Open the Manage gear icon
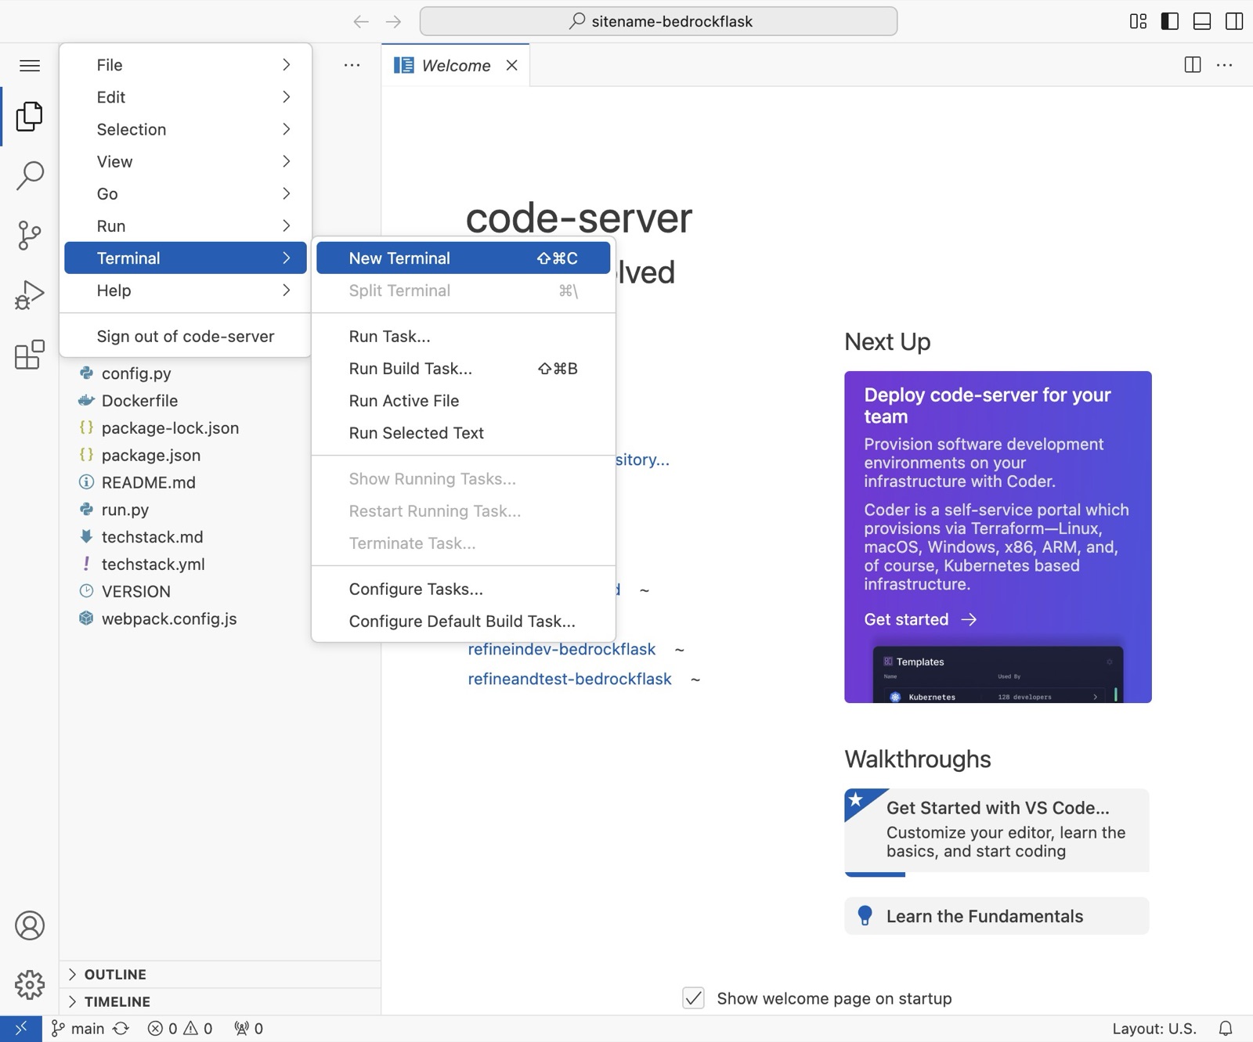This screenshot has height=1042, width=1253. click(x=30, y=985)
